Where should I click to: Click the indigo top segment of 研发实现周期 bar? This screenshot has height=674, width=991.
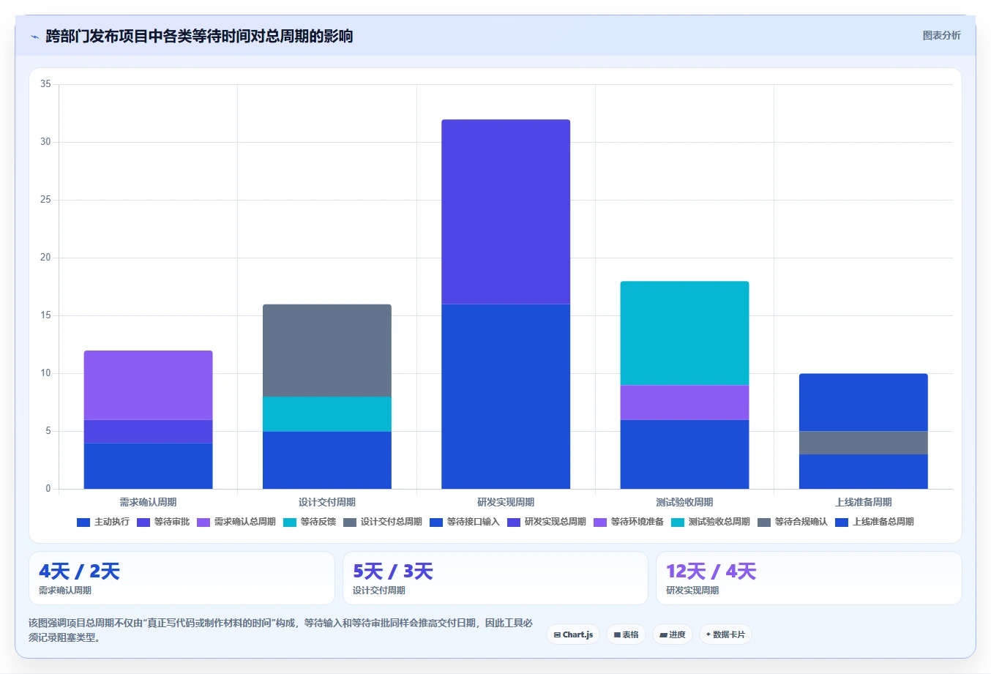pyautogui.click(x=506, y=211)
